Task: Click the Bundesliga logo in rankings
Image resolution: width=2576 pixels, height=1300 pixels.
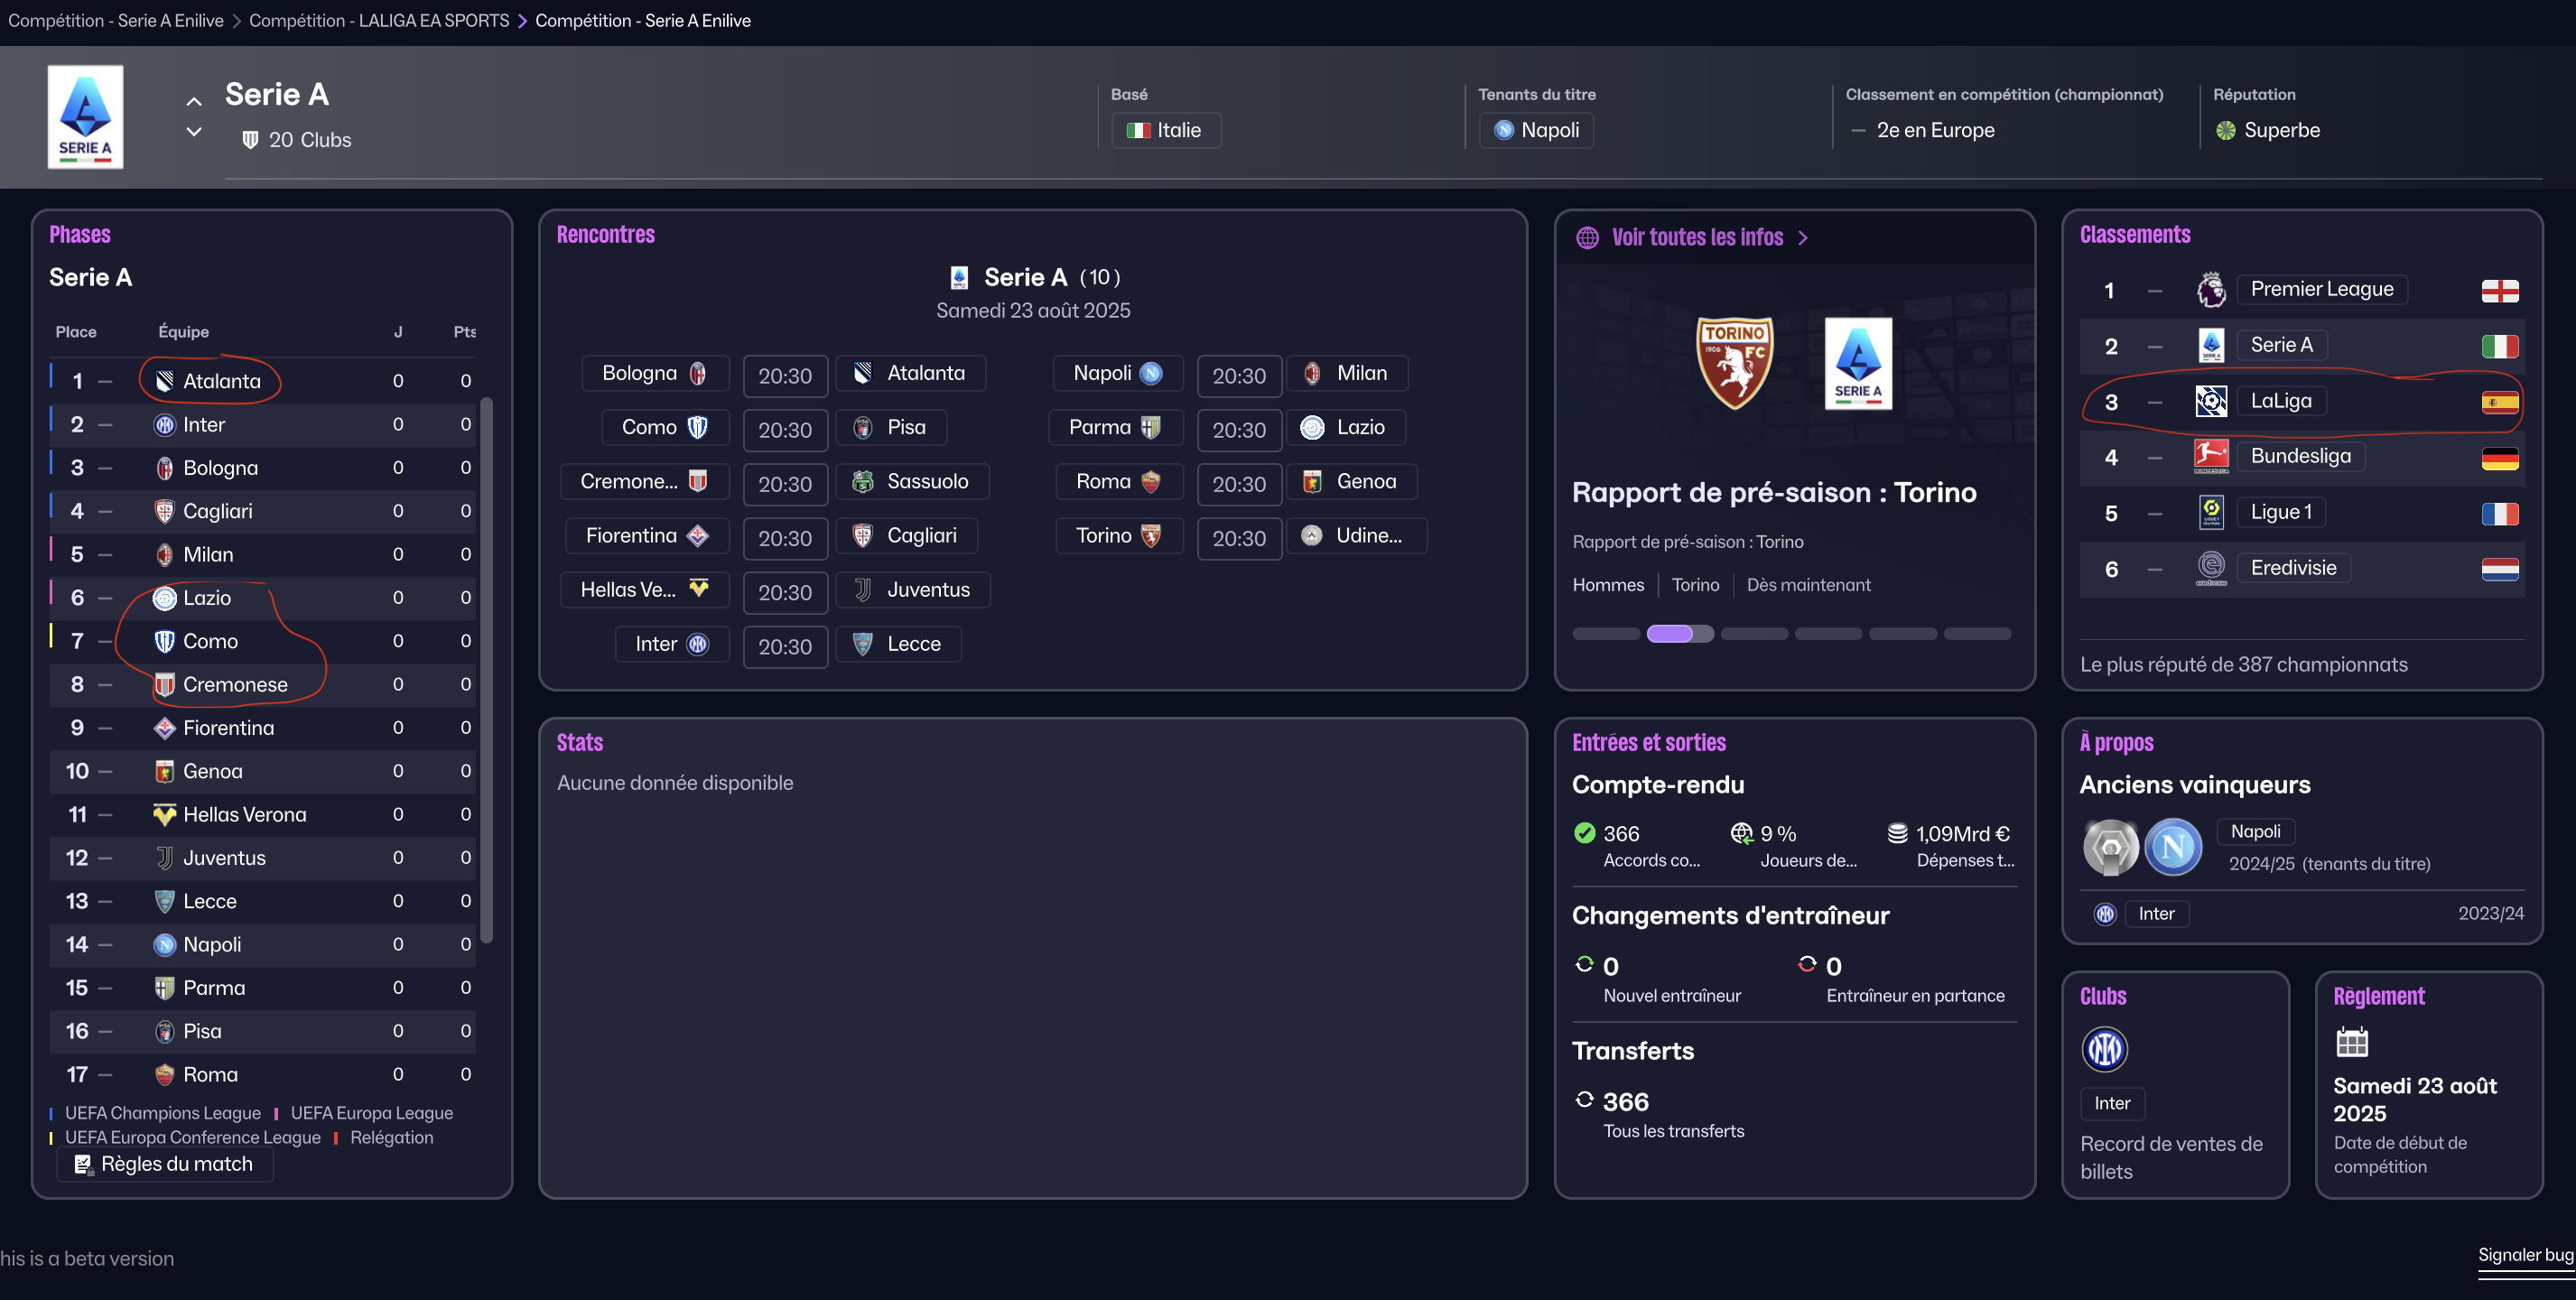Action: 2211,457
